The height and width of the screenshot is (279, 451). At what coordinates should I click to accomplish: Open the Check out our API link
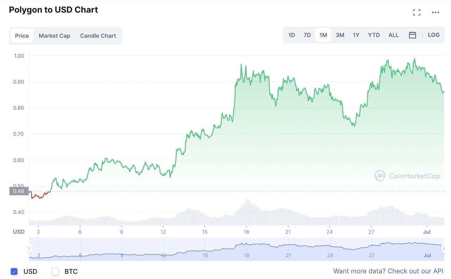[415, 271]
